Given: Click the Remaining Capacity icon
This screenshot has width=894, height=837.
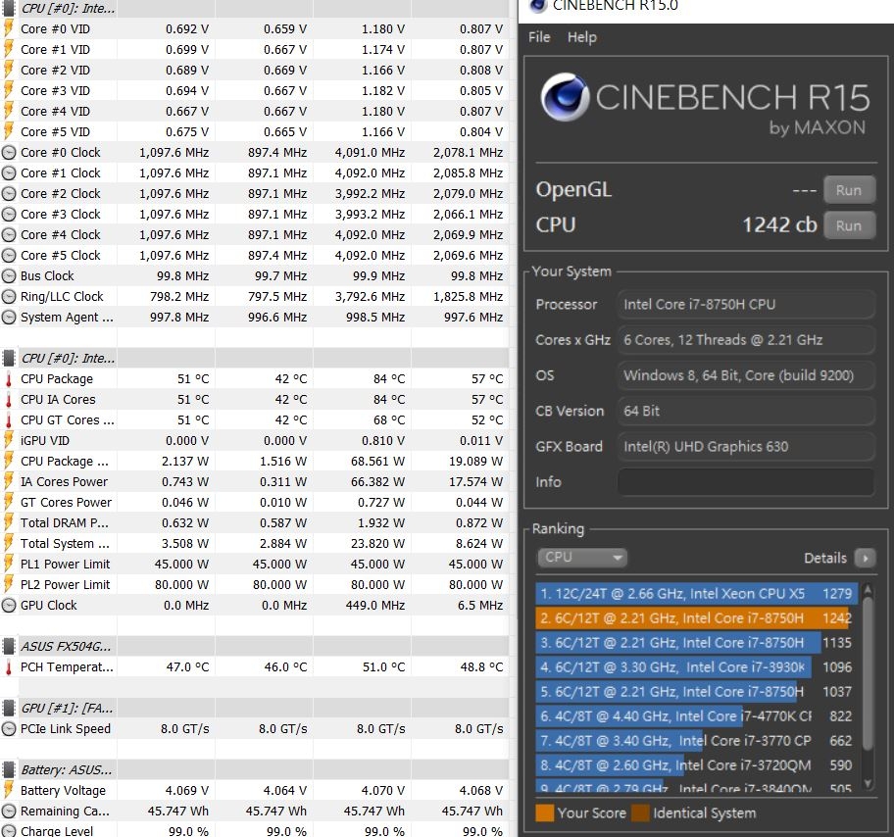Looking at the screenshot, I should point(9,811).
